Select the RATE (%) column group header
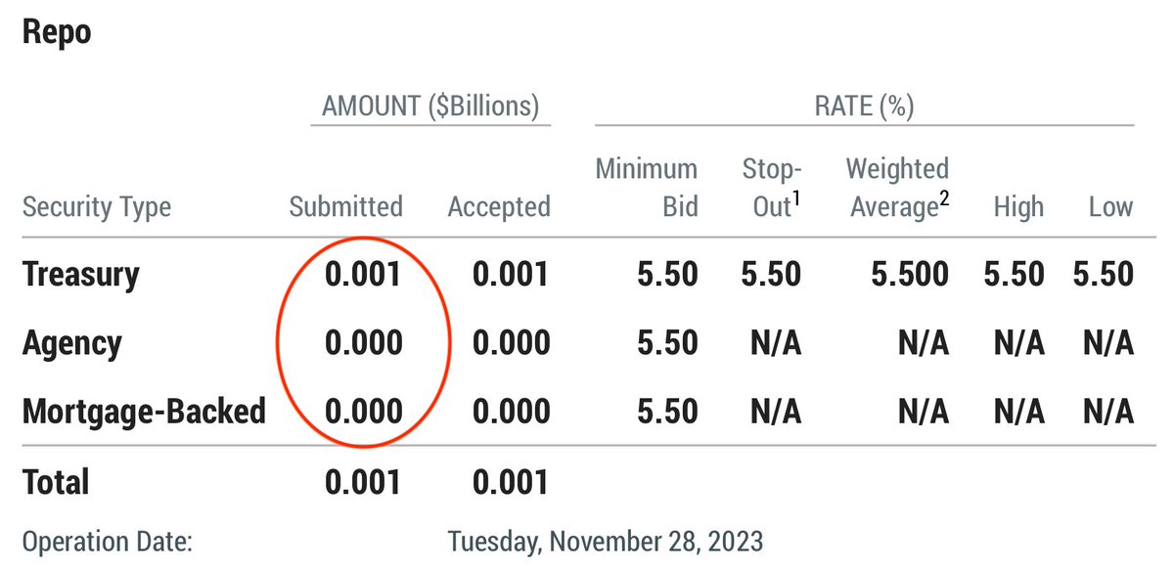Screen dimensions: 1174x570 [864, 106]
